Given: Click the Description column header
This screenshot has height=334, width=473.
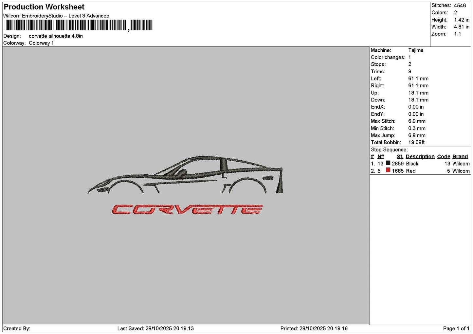Looking at the screenshot, I should click(x=420, y=157).
